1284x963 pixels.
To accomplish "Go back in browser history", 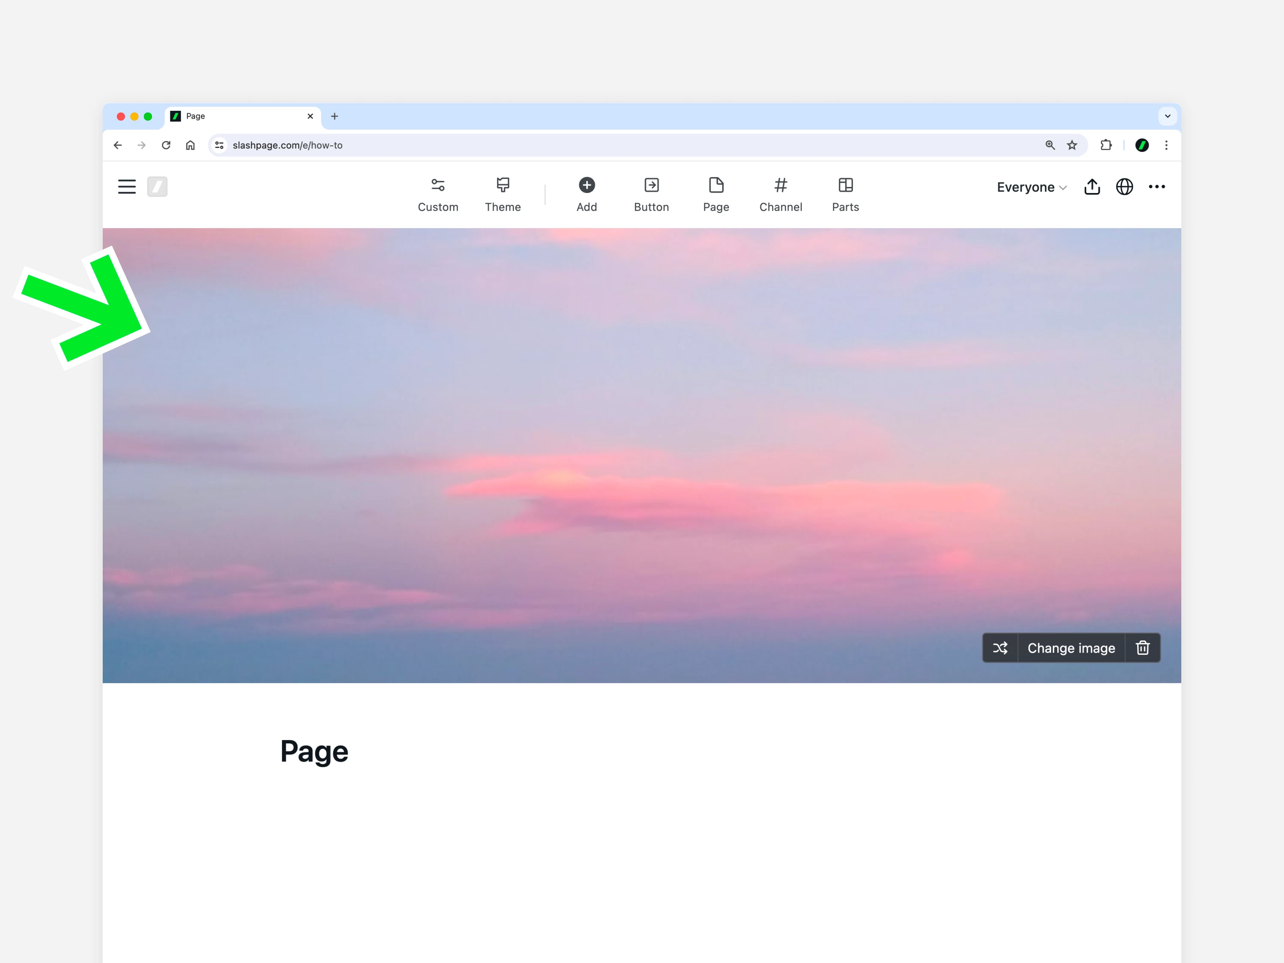I will click(118, 145).
